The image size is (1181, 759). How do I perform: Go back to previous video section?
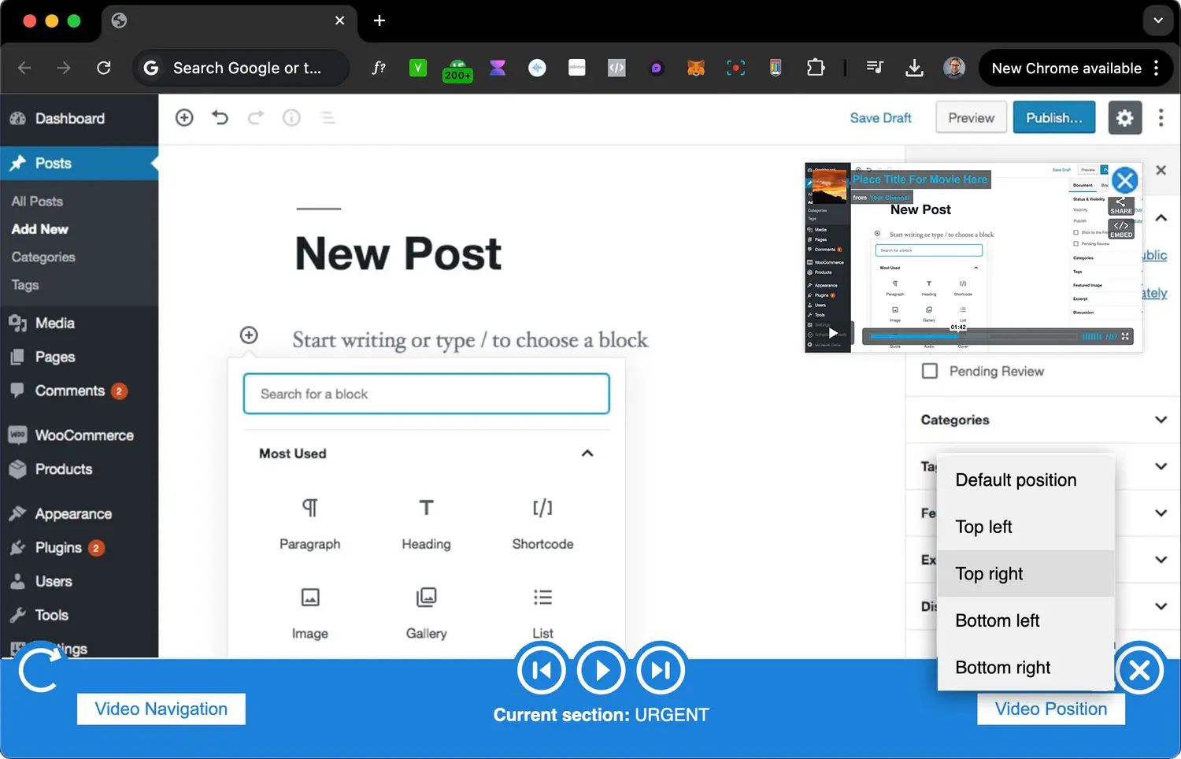pyautogui.click(x=542, y=670)
